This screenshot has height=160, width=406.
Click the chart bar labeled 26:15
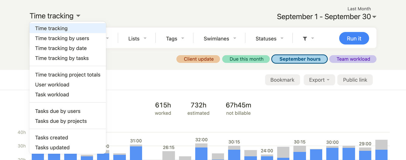pyautogui.click(x=169, y=155)
